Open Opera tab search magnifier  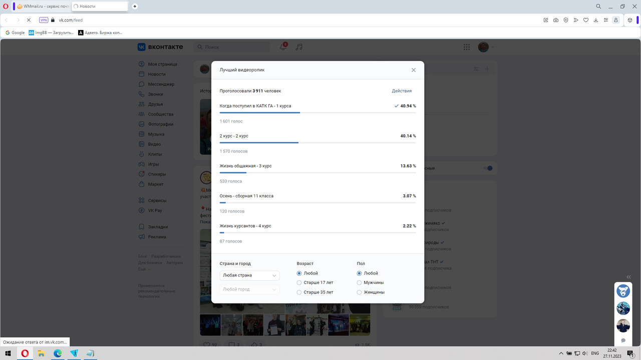[x=598, y=6]
